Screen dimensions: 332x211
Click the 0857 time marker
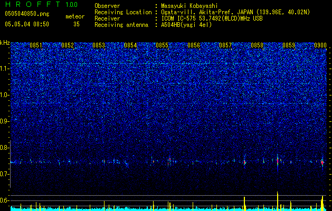coord(225,45)
